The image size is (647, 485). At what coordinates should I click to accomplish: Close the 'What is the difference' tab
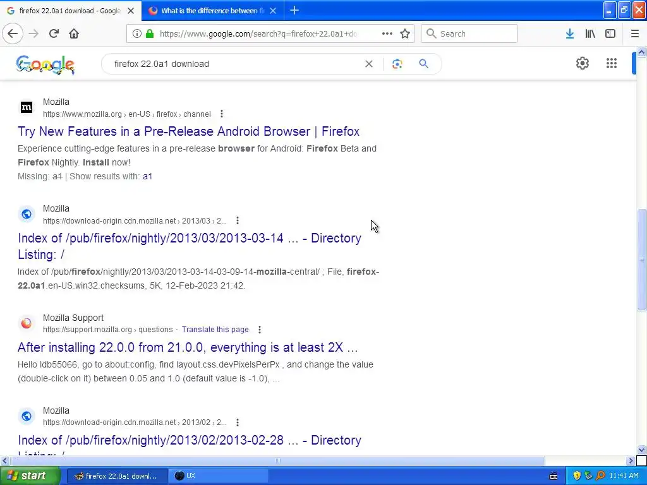pyautogui.click(x=273, y=11)
